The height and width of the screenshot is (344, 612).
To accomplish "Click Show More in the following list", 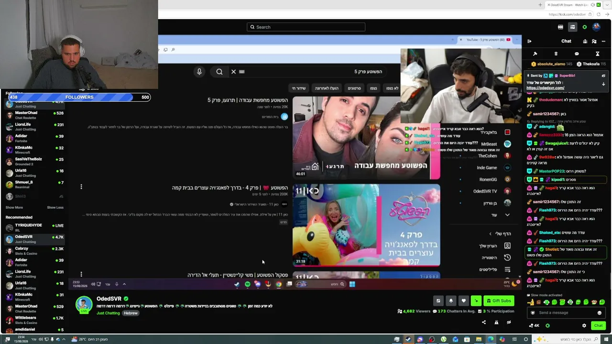I will (14, 207).
